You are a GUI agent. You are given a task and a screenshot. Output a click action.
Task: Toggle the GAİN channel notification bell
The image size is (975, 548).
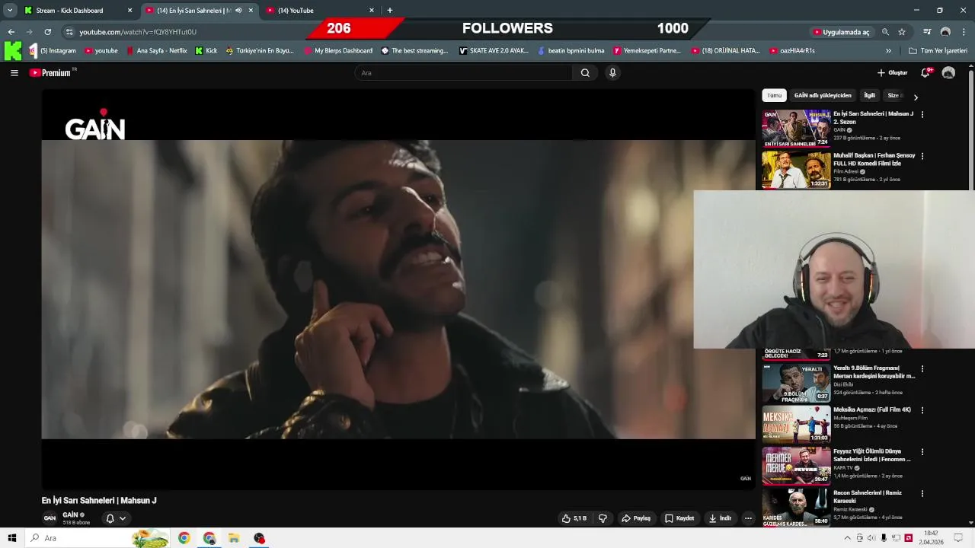pos(110,518)
